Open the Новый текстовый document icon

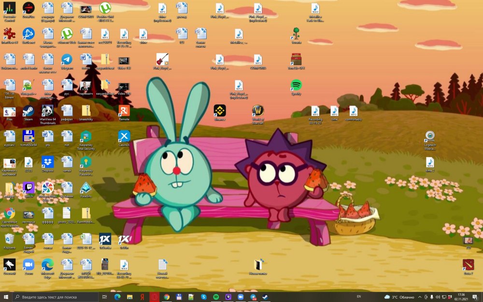162,269
